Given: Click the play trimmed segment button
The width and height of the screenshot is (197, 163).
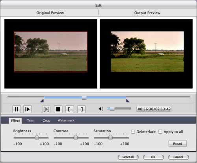Looking at the screenshot, I should pyautogui.click(x=46, y=109).
